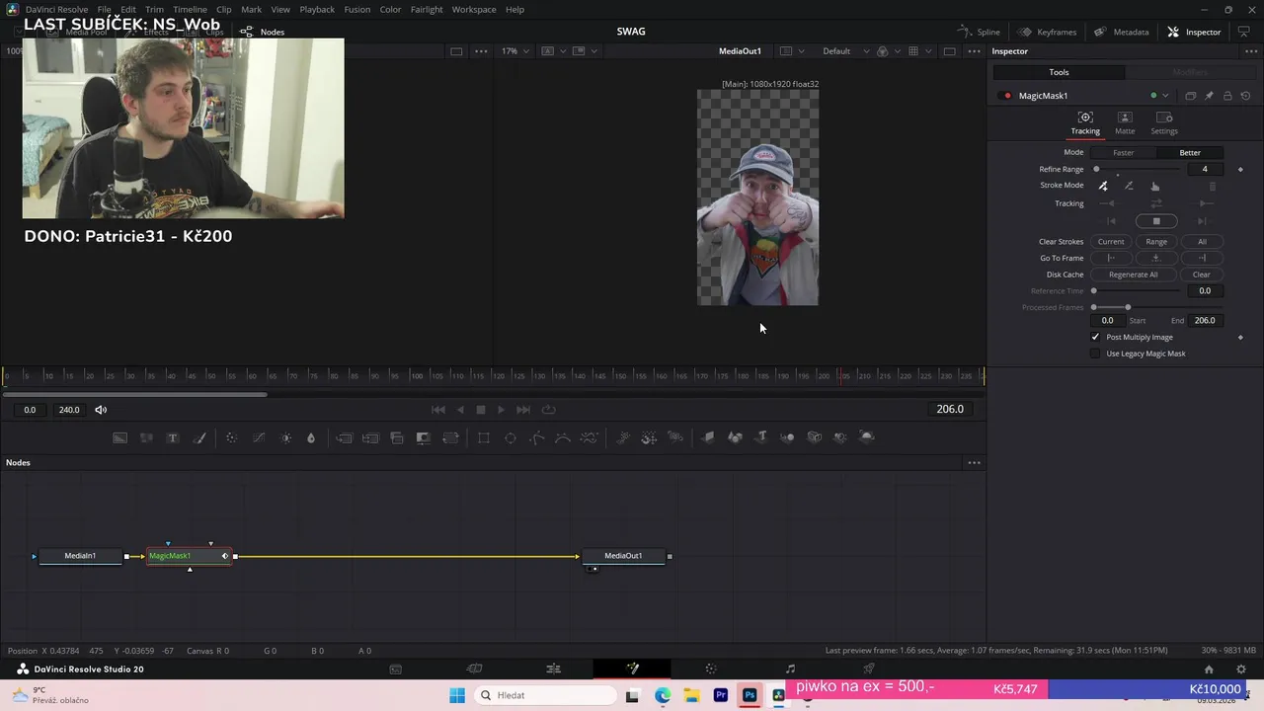The height and width of the screenshot is (711, 1264).
Task: Go to Project Manager home icon
Action: coord(1209,669)
